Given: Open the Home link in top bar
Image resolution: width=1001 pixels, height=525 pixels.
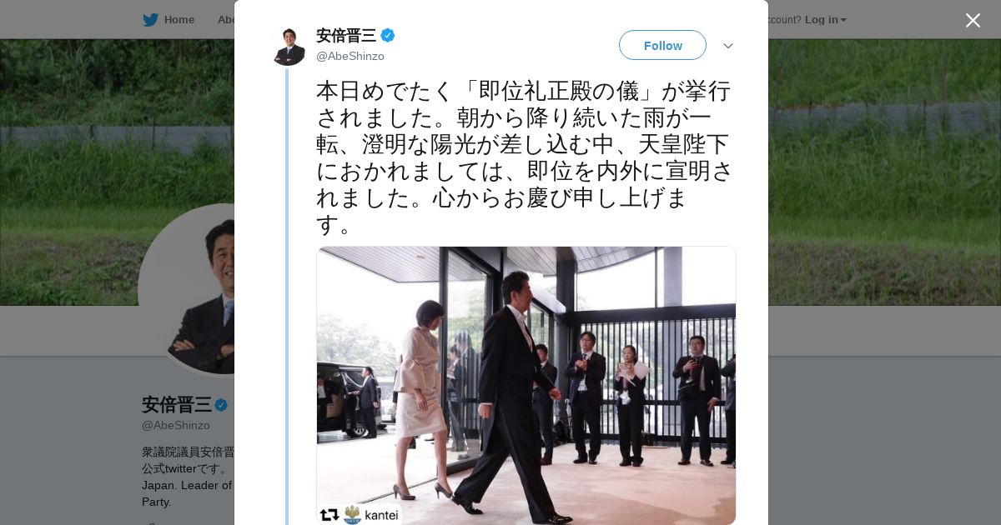Looking at the screenshot, I should pyautogui.click(x=179, y=19).
